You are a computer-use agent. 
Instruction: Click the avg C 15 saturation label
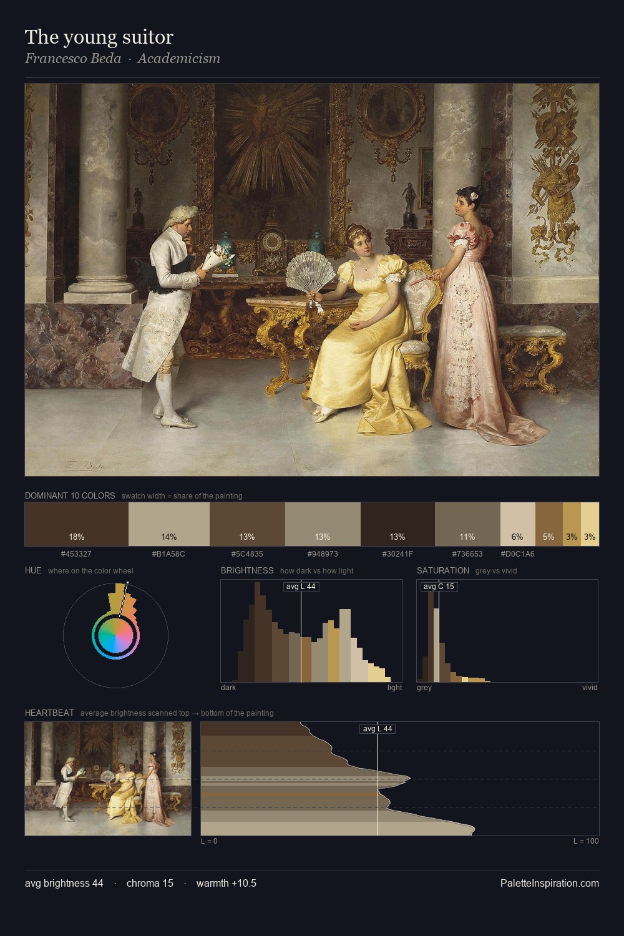pos(439,587)
